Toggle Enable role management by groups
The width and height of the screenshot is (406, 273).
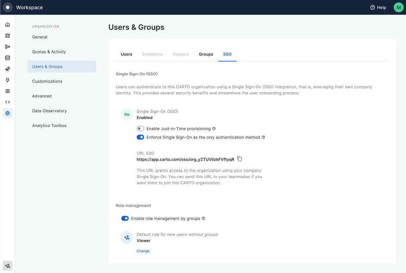click(x=125, y=219)
